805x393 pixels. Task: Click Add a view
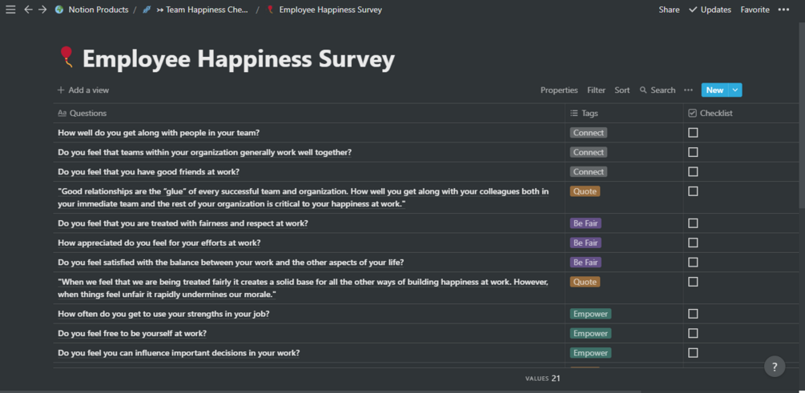coord(83,90)
